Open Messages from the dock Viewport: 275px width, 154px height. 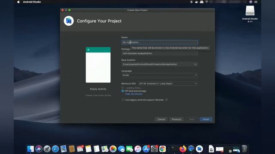point(121,149)
